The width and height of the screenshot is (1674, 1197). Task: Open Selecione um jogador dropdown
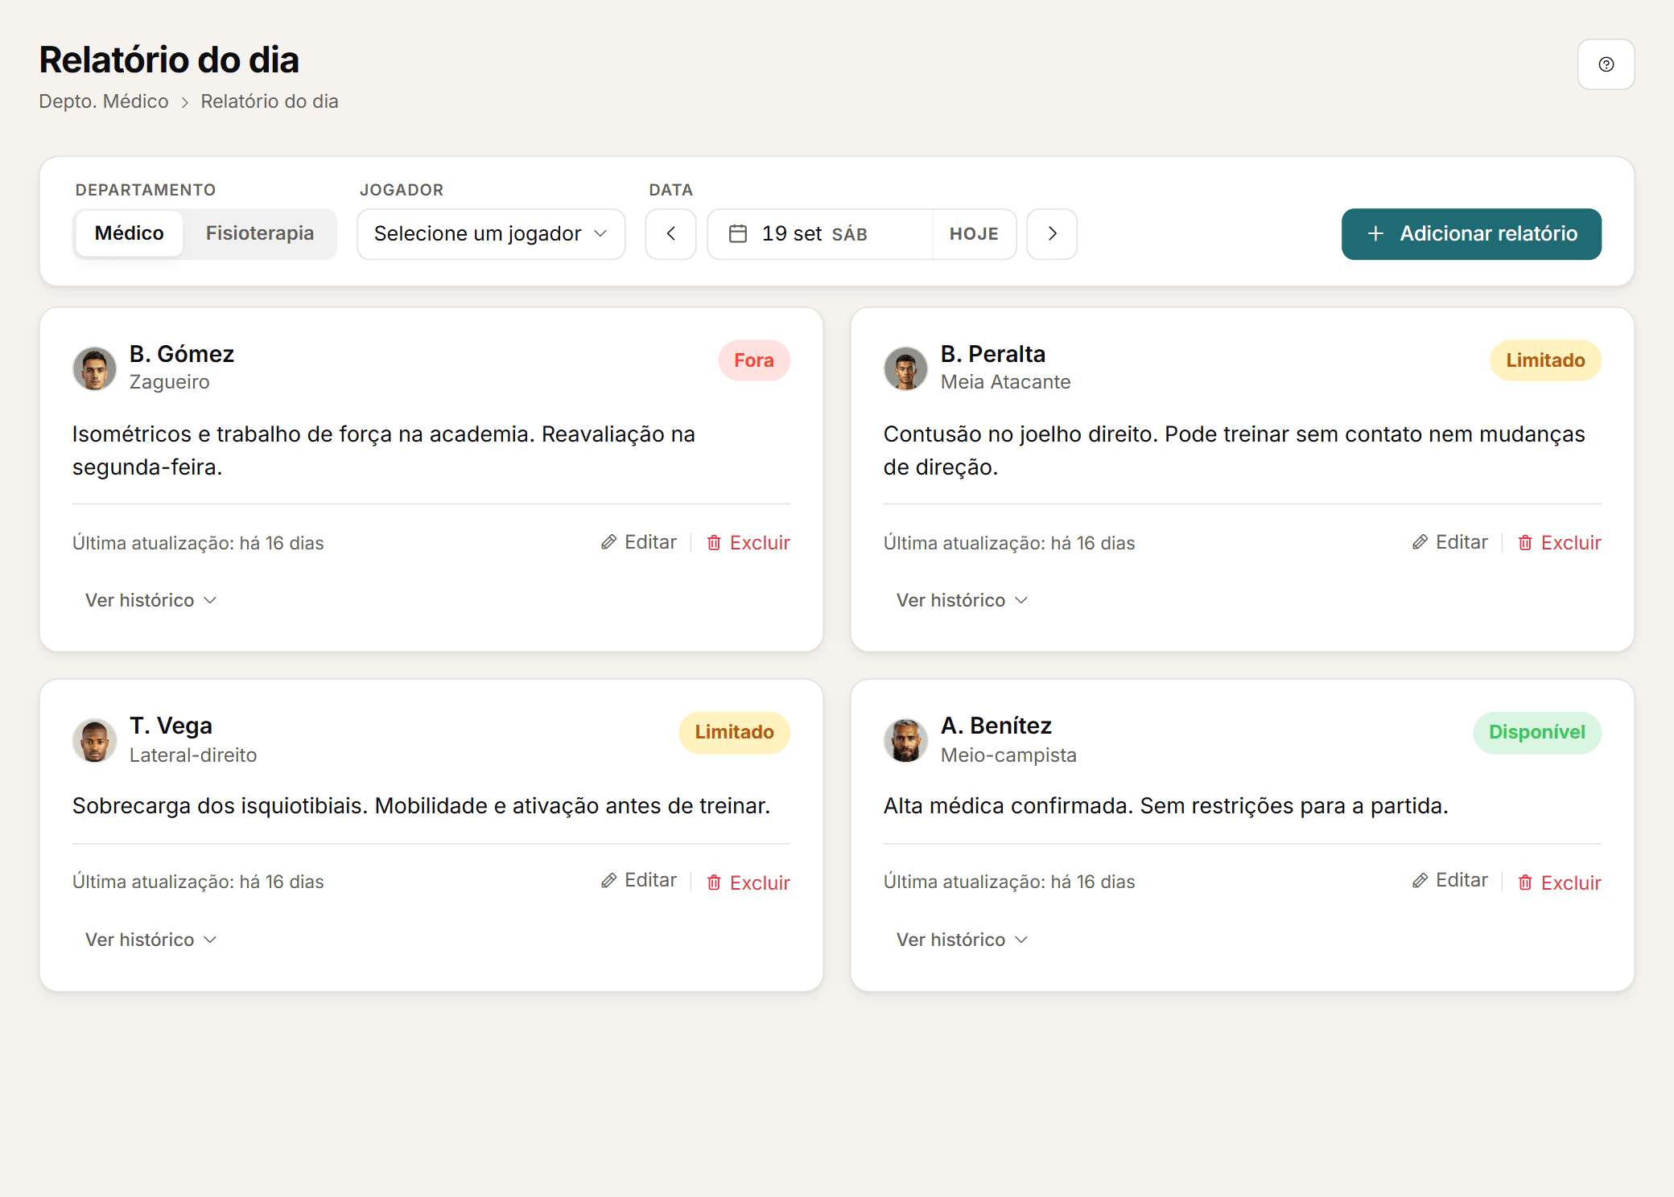491,234
